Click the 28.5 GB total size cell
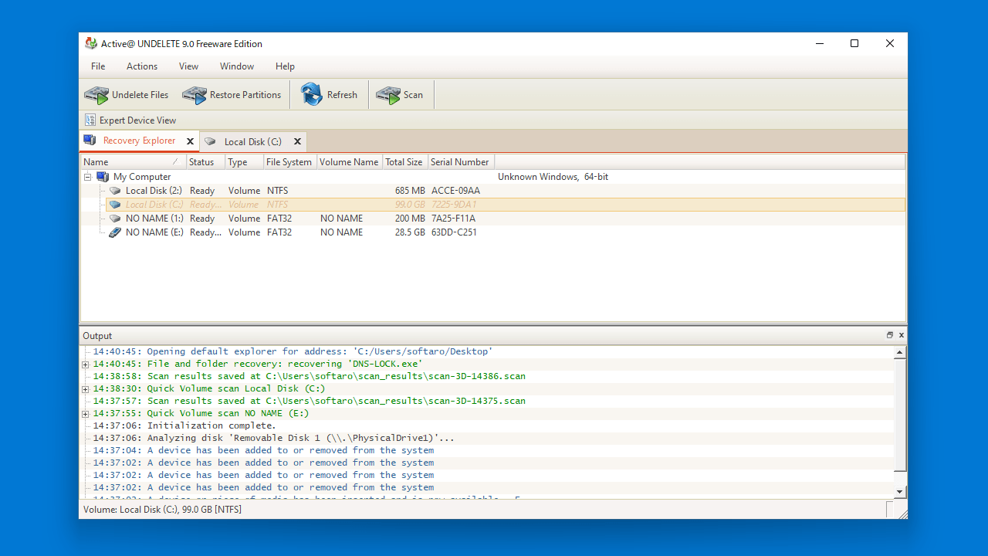Viewport: 988px width, 556px height. (410, 232)
